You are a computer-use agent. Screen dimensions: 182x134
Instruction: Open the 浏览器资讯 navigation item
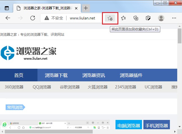[x=94, y=75]
